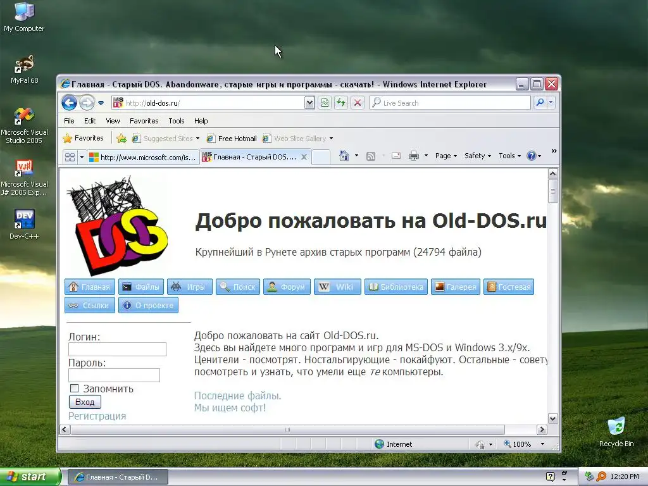The width and height of the screenshot is (648, 486).
Task: Open zoom level 100% dropdown
Action: (542, 444)
